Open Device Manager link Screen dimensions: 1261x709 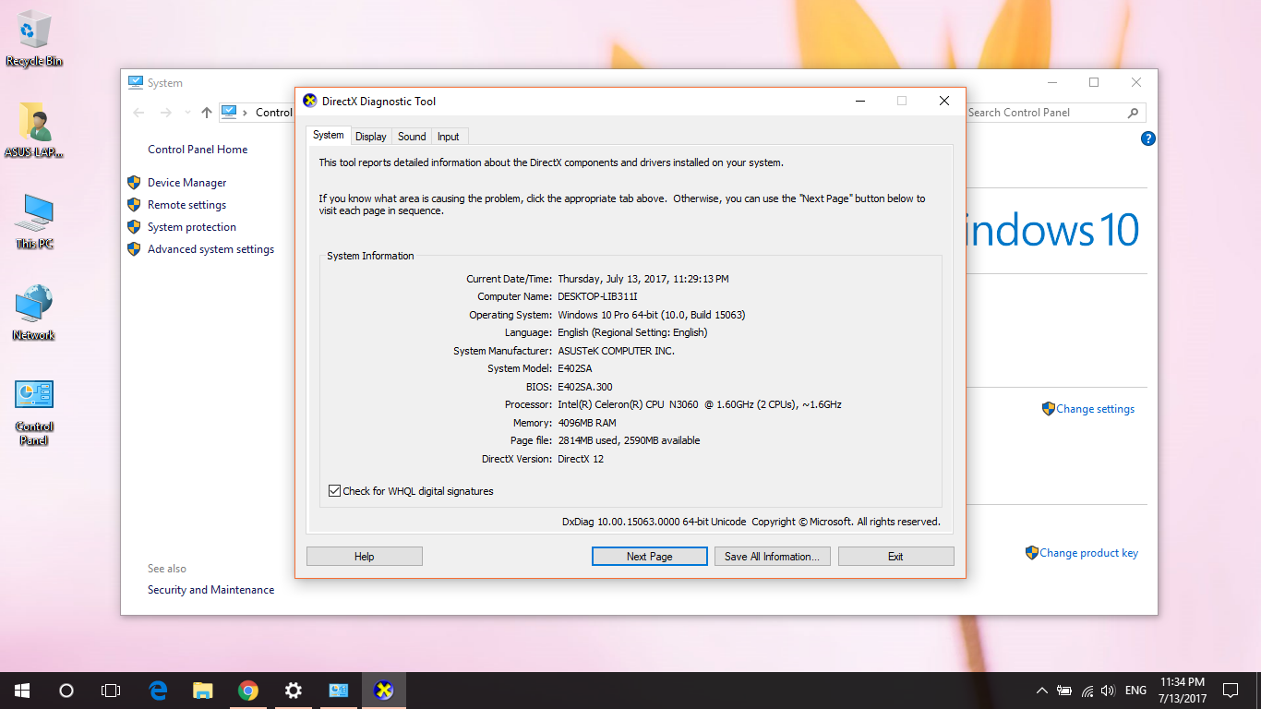pyautogui.click(x=186, y=183)
